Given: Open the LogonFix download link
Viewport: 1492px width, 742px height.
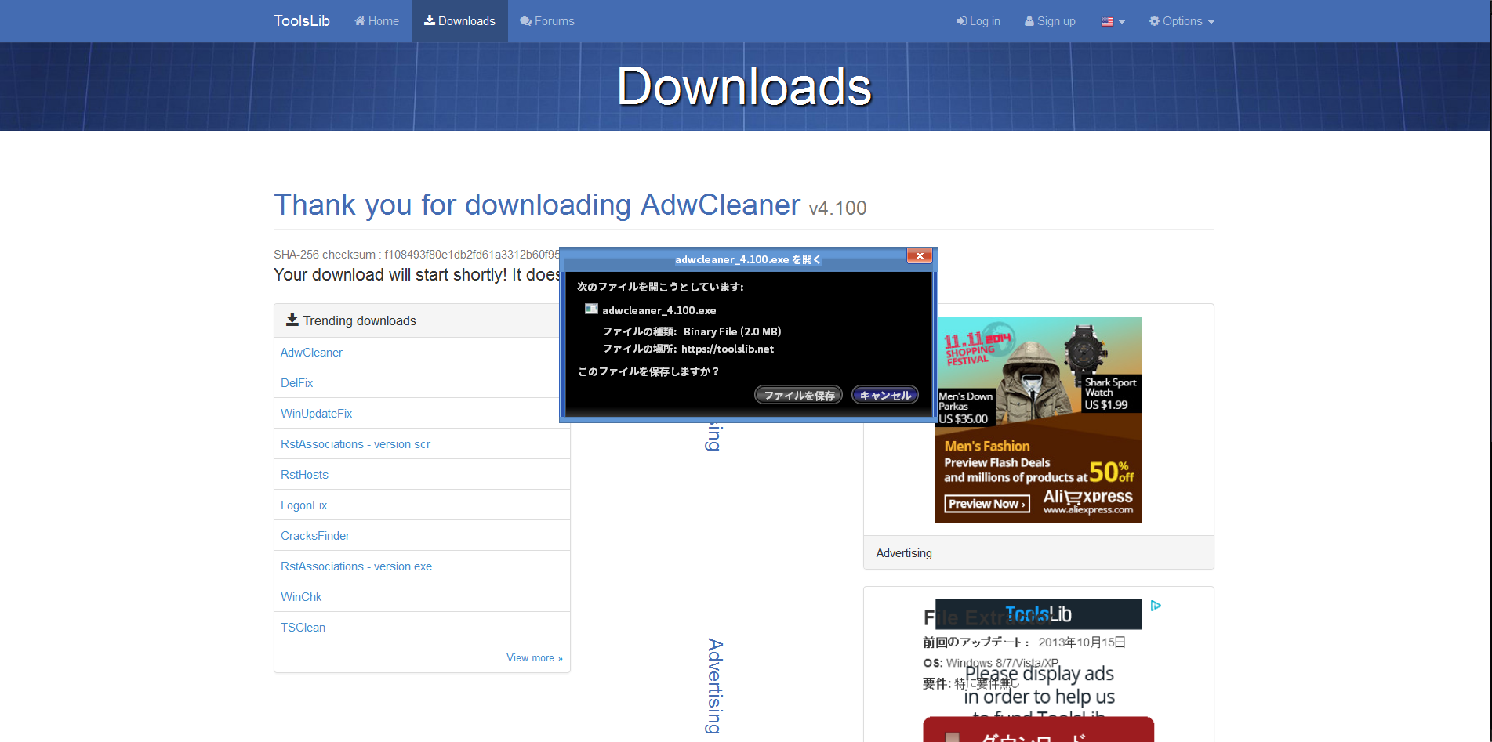Looking at the screenshot, I should 303,505.
